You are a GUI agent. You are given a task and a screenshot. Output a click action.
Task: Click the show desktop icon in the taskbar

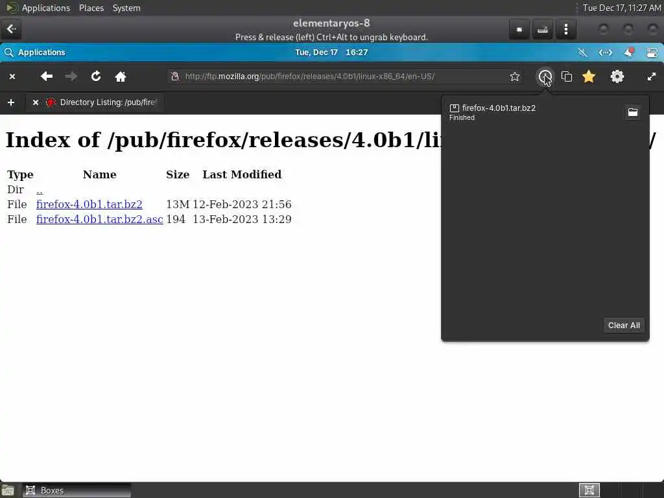tap(8, 490)
